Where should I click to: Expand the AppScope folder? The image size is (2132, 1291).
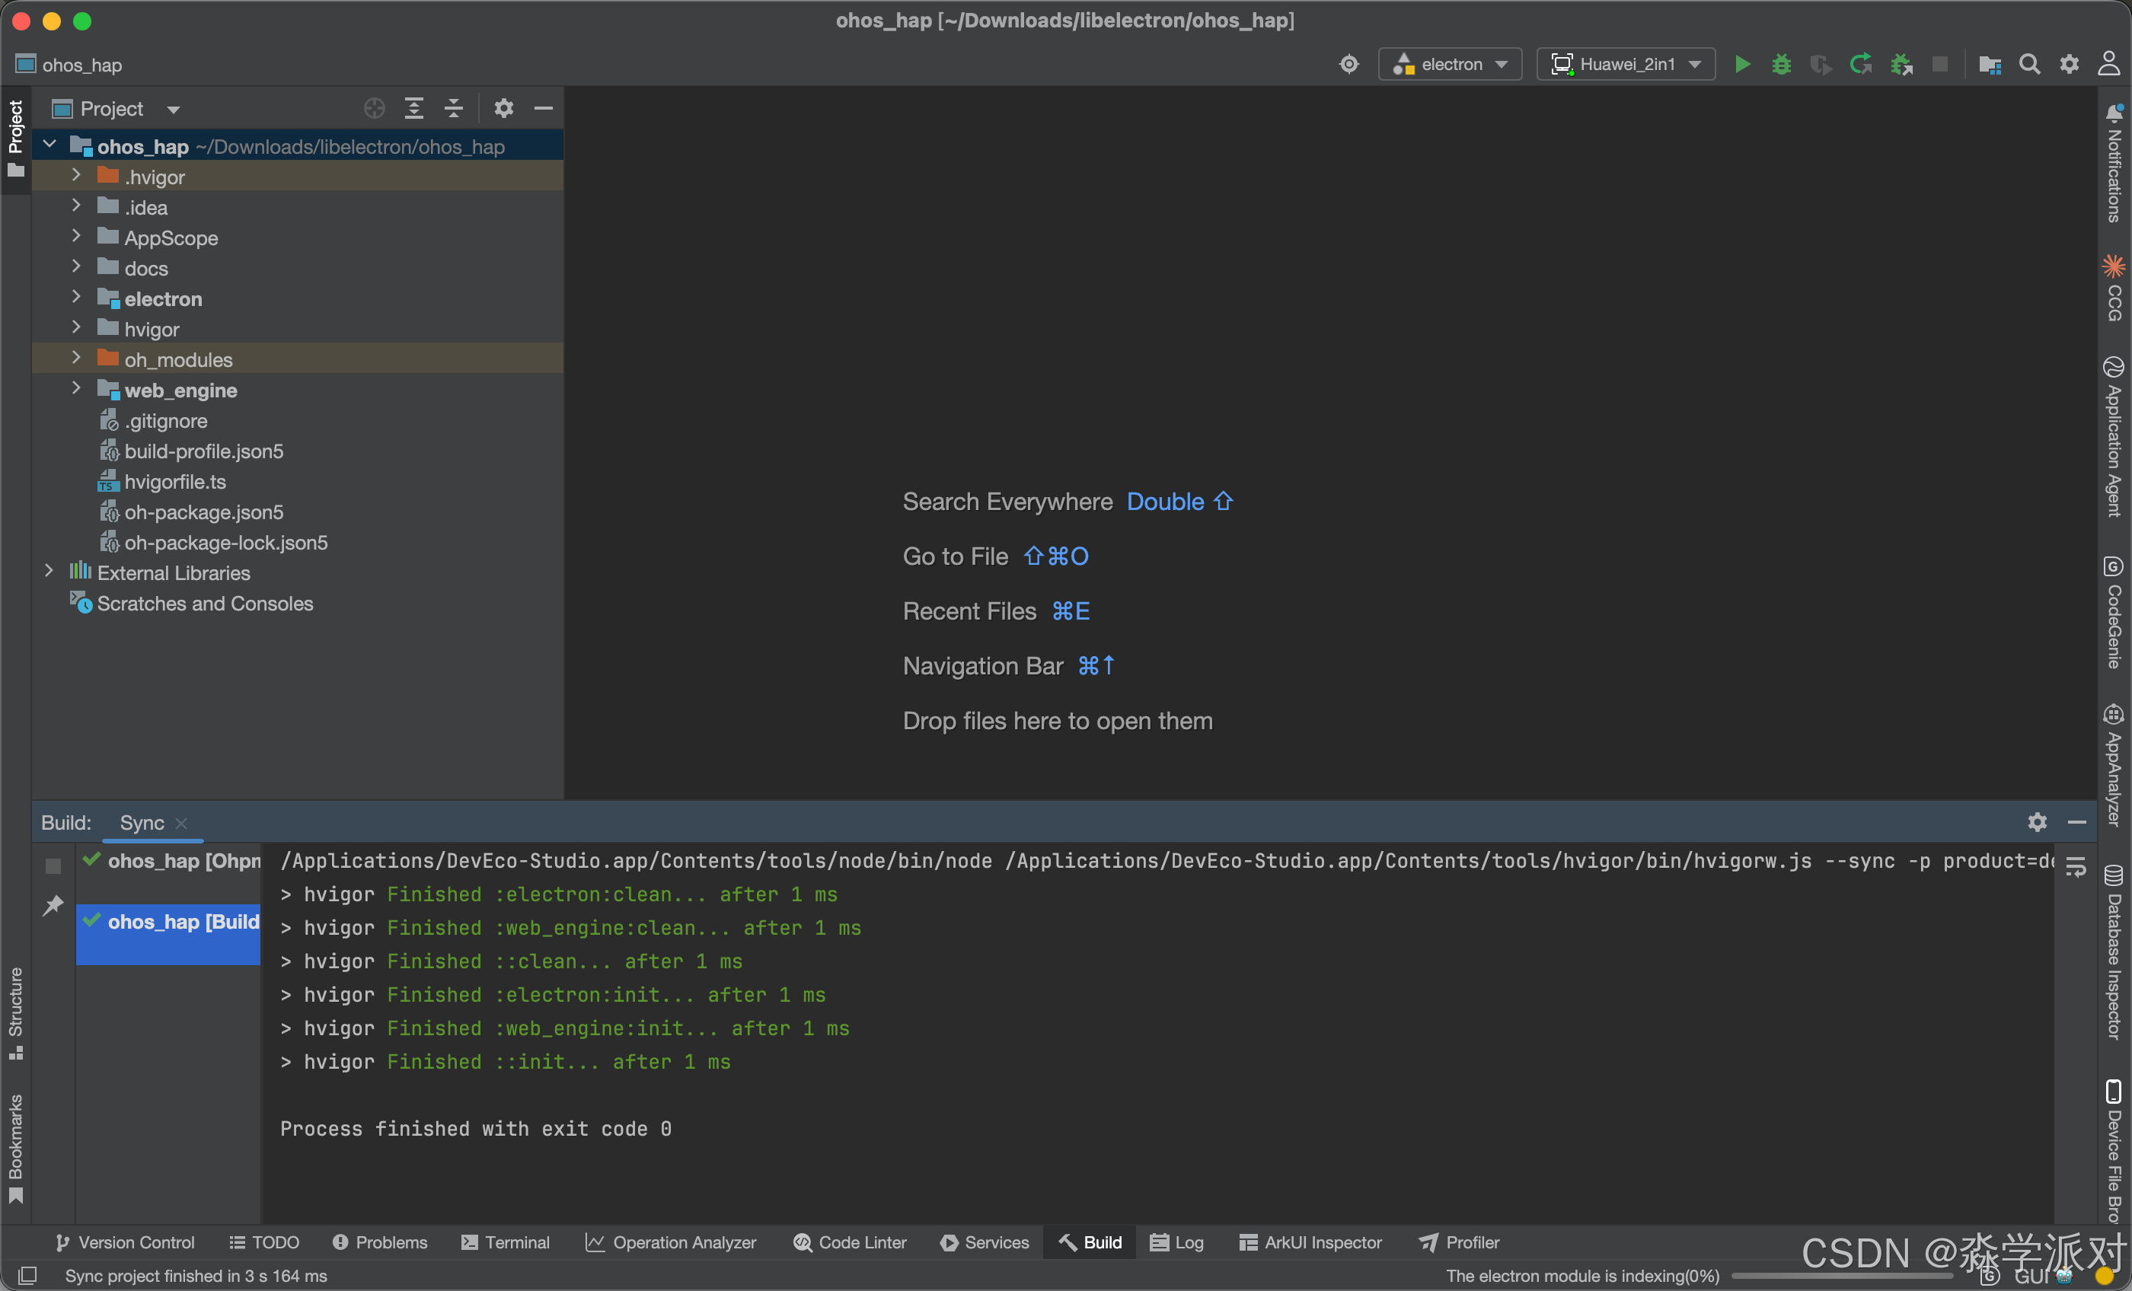[76, 236]
